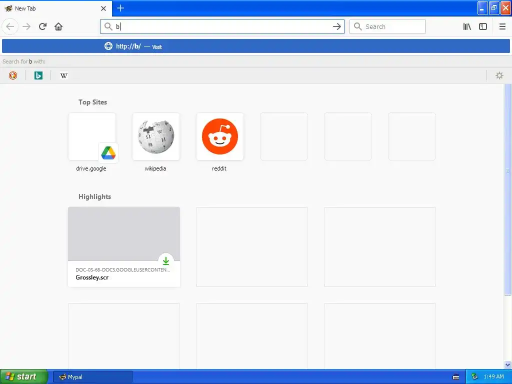Close the New Tab tab
The image size is (512, 384).
[103, 8]
